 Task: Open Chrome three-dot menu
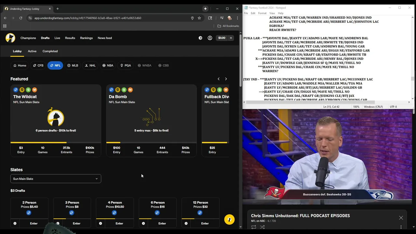pos(238,18)
